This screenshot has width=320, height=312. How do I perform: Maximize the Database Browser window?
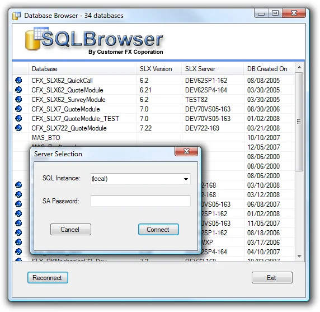click(275, 13)
